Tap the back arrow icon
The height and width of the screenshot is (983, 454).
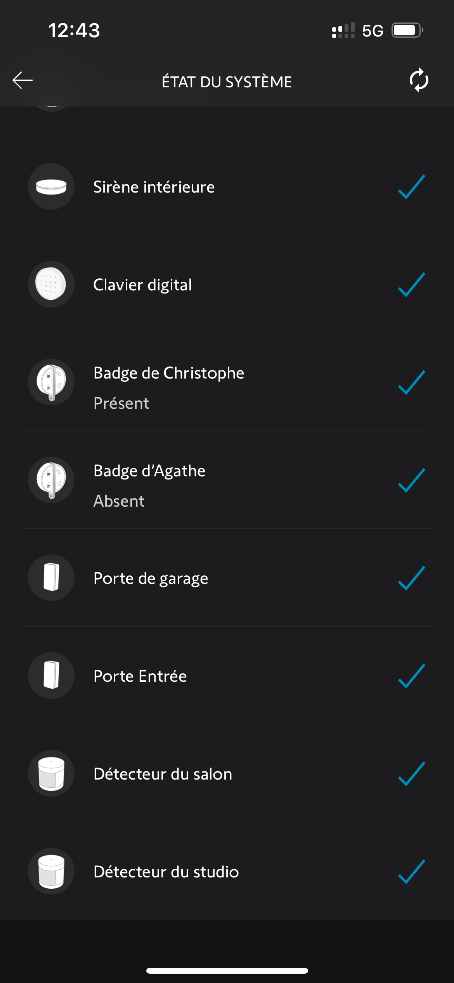(23, 81)
